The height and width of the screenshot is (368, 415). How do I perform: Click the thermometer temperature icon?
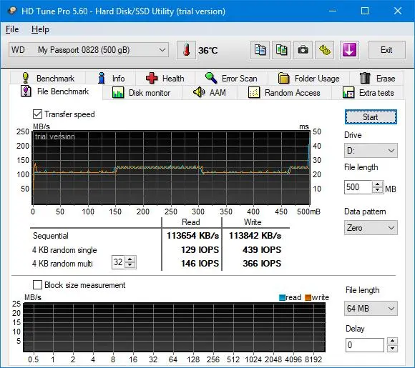[x=186, y=50]
